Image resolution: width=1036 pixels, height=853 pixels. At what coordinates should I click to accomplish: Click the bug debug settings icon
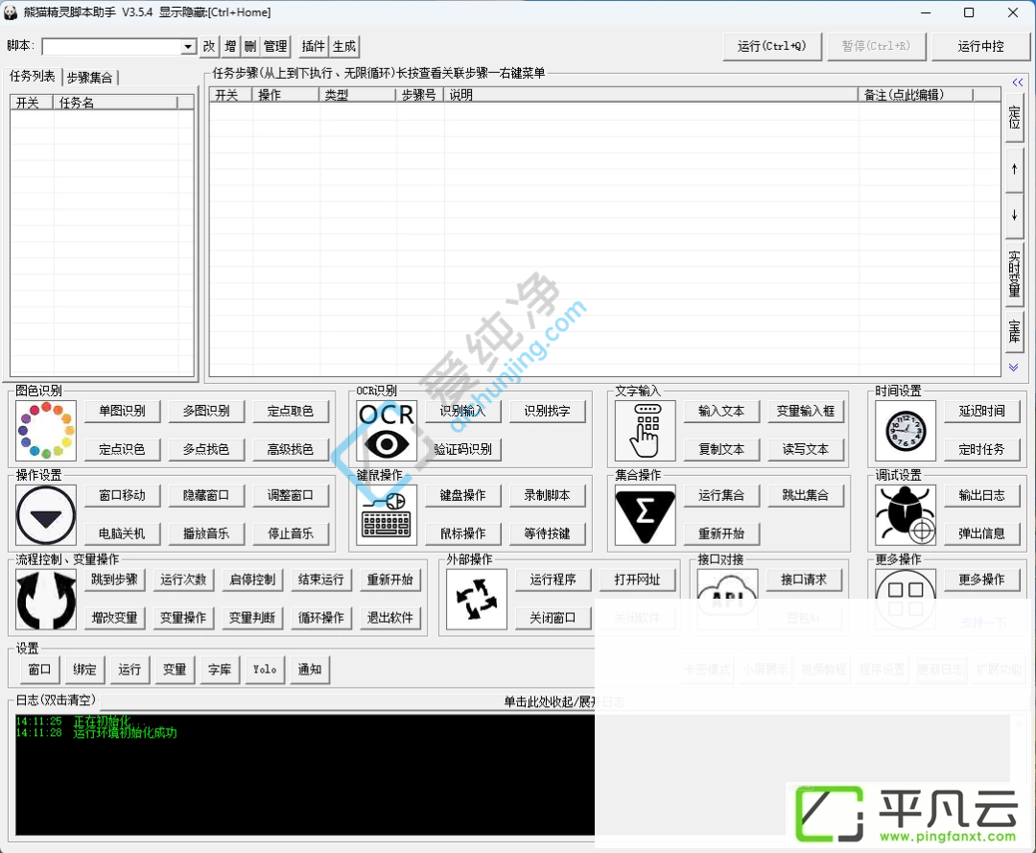click(x=906, y=514)
